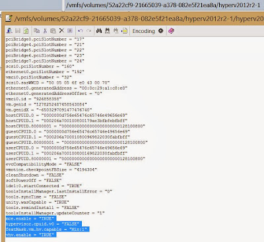Image resolution: width=264 pixels, height=242 pixels.
Task: Click the userCPUID.1 line
Action: click(x=67, y=153)
